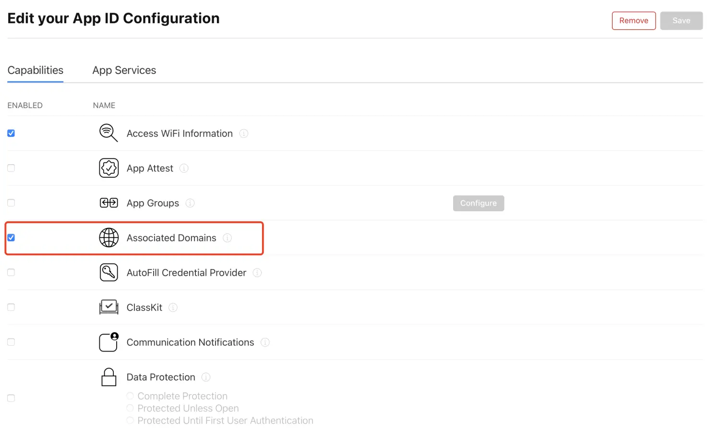Click the ClassKit checkmark board icon
Screen dimensions: 720x436
(108, 307)
